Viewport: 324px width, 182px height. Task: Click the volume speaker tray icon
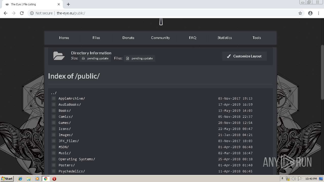click(x=294, y=179)
